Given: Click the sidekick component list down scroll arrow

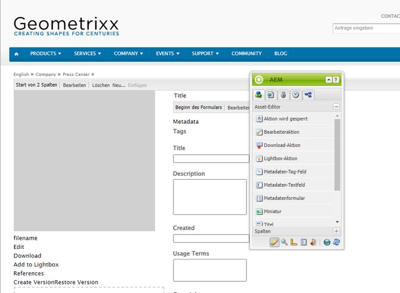Looking at the screenshot, I should (337, 222).
